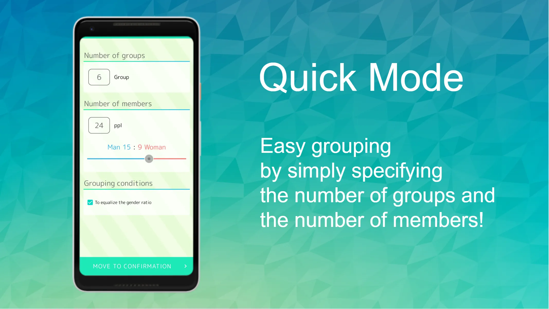The height and width of the screenshot is (309, 549).
Task: Click the Woman ratio red indicator
Action: click(170, 158)
